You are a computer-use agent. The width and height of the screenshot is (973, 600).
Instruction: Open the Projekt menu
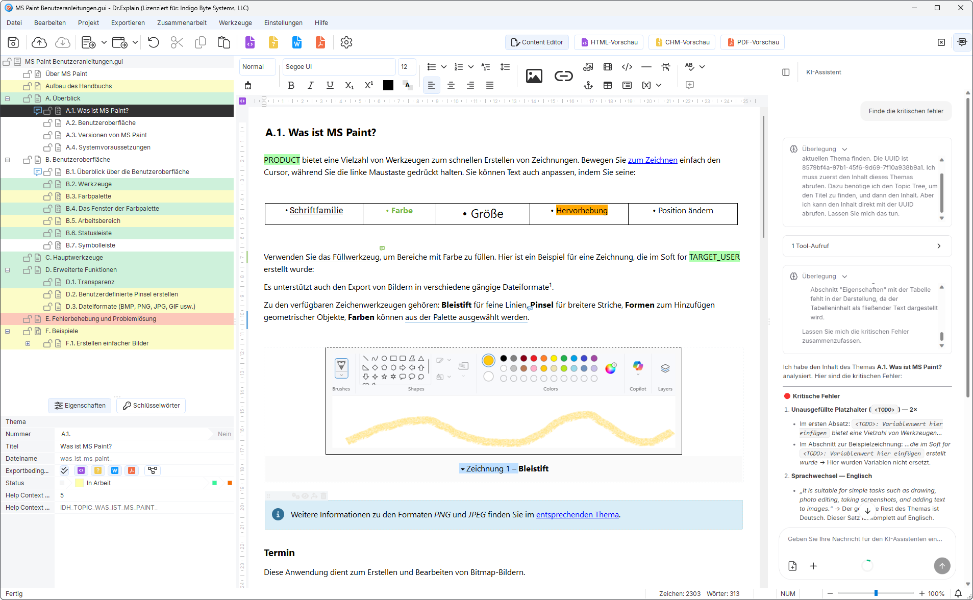click(x=88, y=23)
